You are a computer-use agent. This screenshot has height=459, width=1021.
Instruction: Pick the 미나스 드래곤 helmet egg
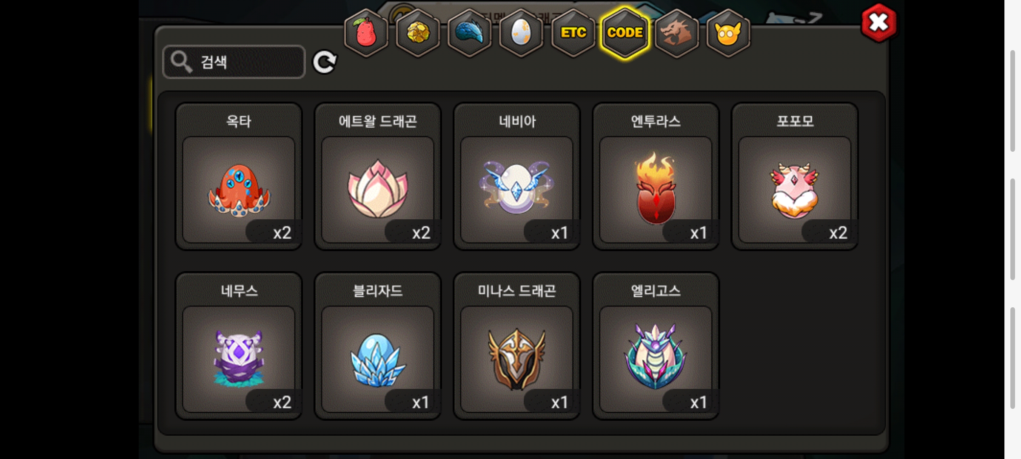coord(517,346)
